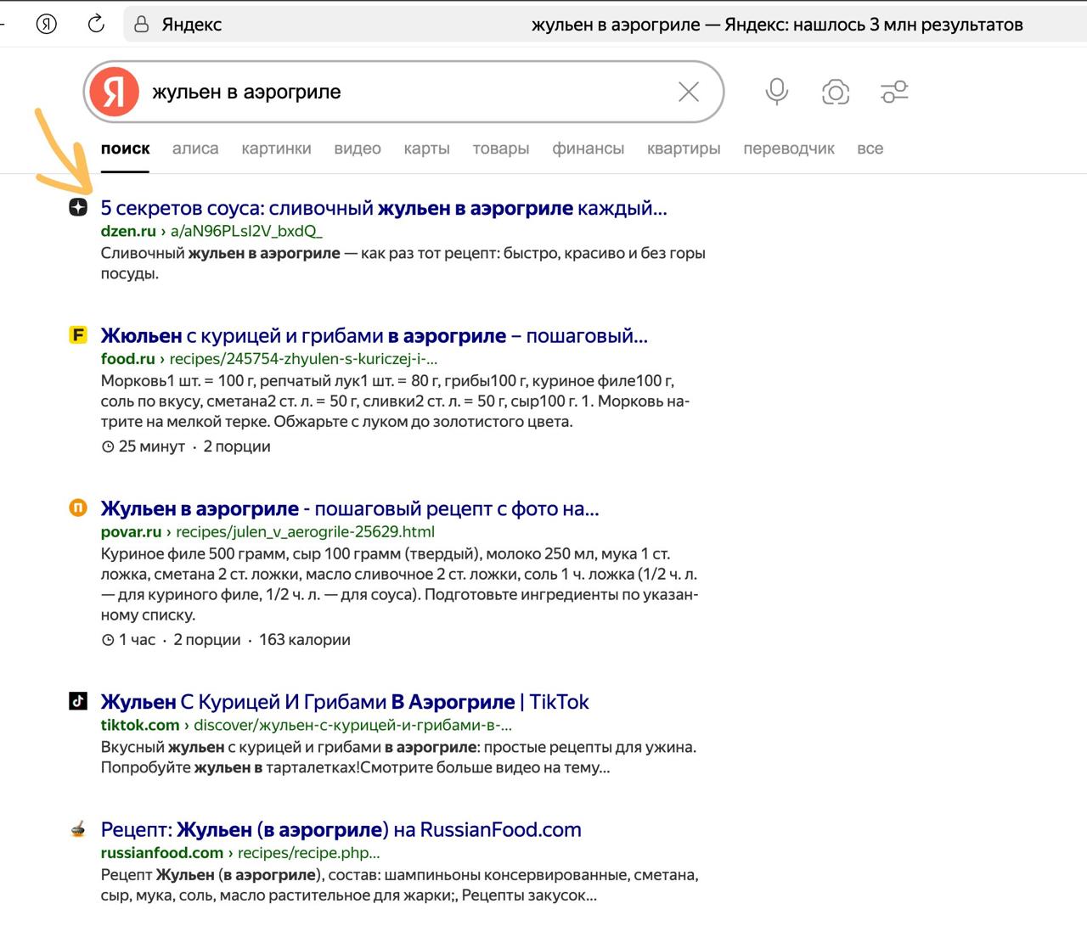Screen dimensions: 1087x943
Task: Open Рецепт: Жульен на RussianFood.com result
Action: [x=341, y=829]
